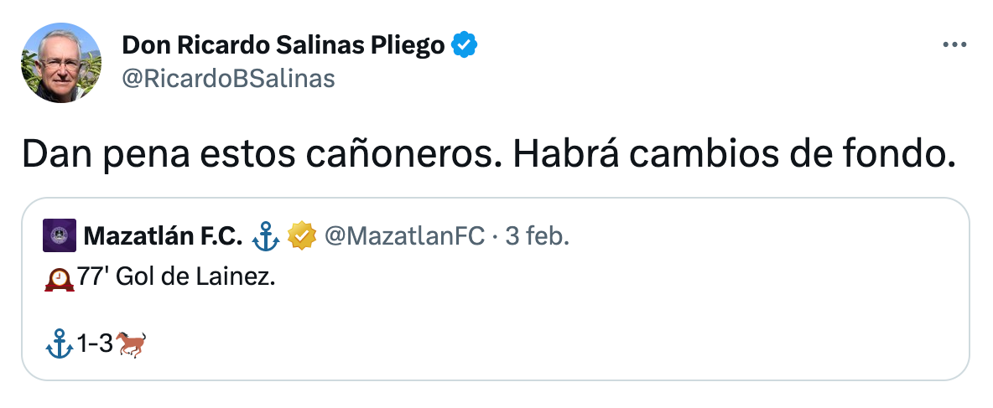Open the three-dot more options menu

[955, 45]
